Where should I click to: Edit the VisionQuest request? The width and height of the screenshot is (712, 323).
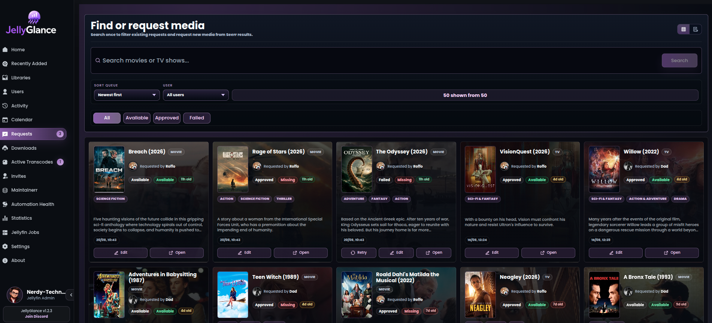492,253
